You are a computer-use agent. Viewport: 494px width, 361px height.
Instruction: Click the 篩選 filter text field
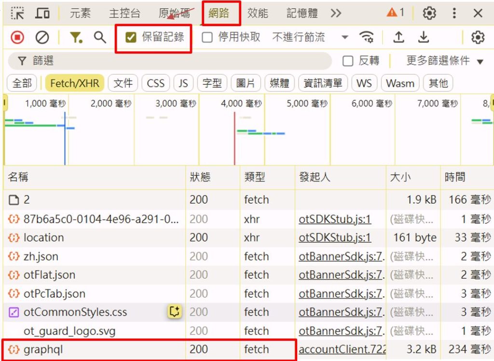174,61
